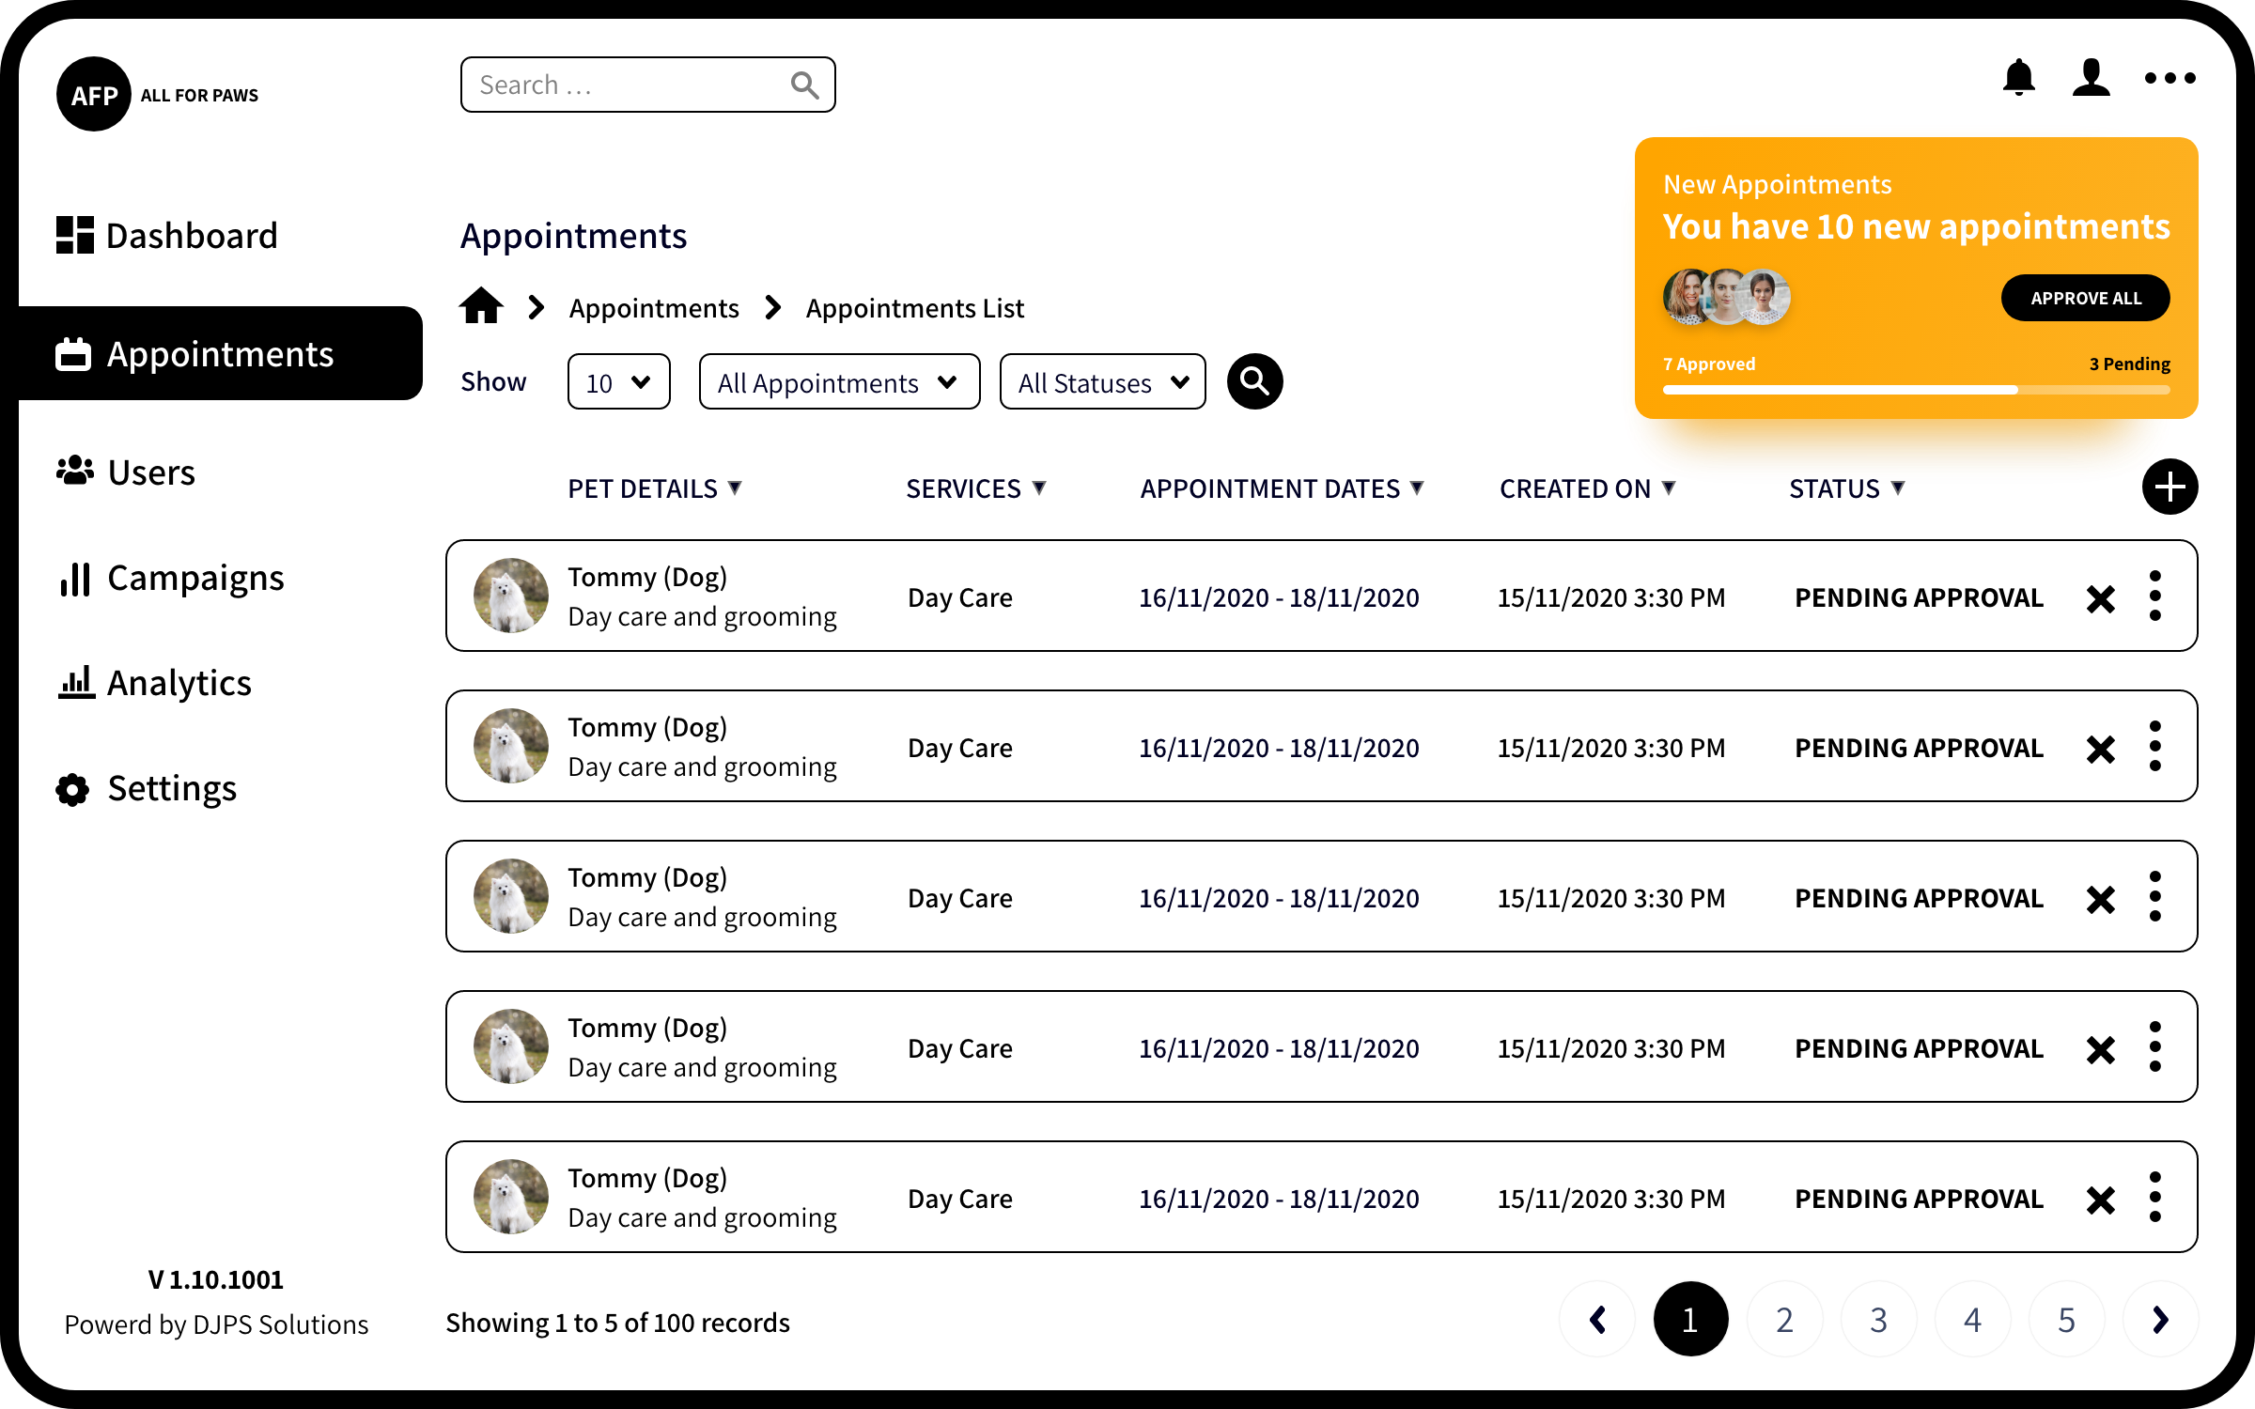Click the Approve All button

click(x=2084, y=298)
